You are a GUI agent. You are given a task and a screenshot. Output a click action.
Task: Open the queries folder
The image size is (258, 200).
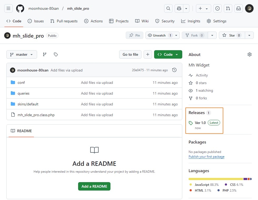coord(23,93)
